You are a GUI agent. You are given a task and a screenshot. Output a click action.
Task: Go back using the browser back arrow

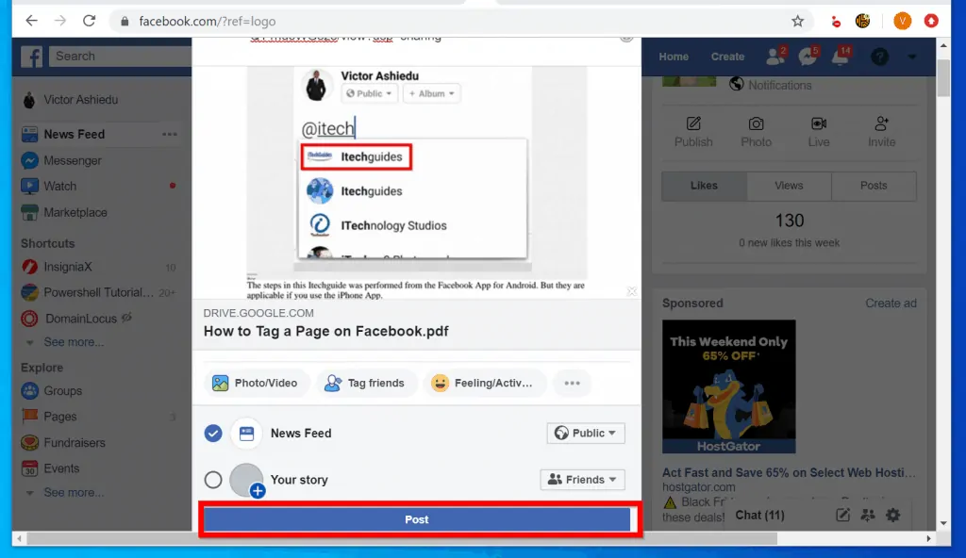point(31,21)
